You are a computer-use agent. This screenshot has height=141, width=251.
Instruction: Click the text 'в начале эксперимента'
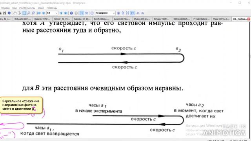pyautogui.click(x=98, y=111)
